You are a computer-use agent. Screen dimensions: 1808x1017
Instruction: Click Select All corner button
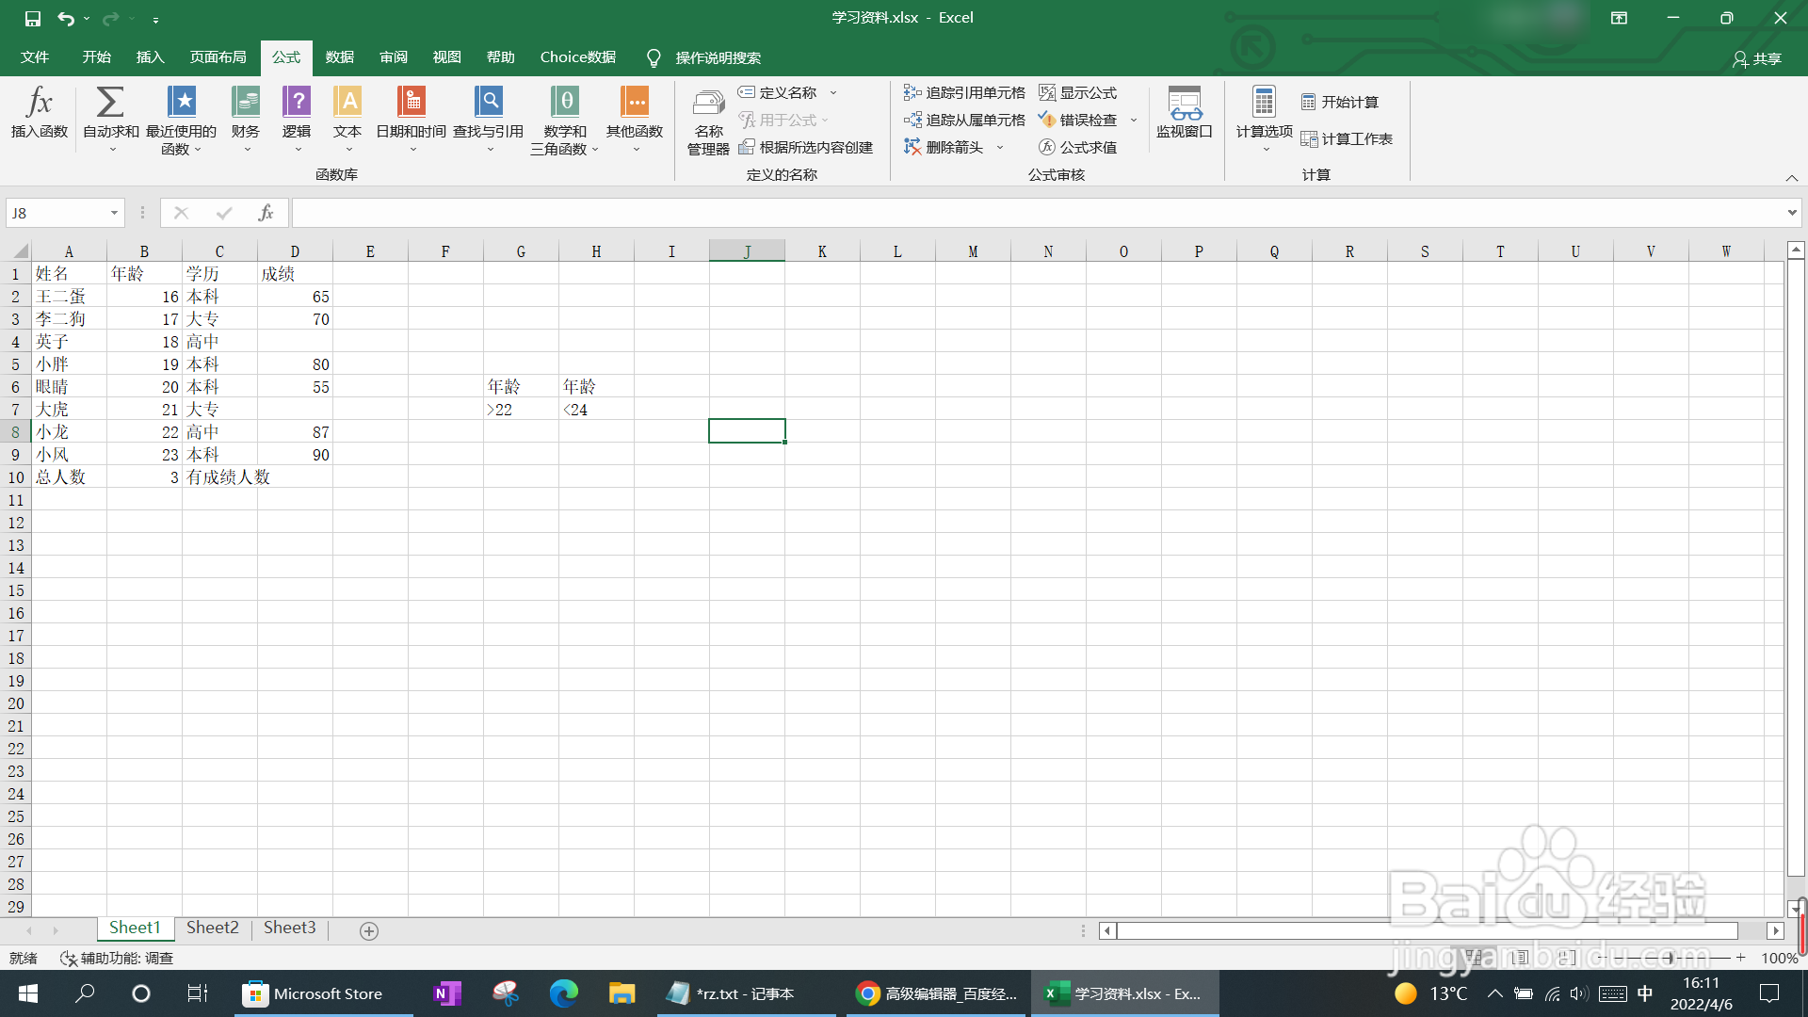pos(16,251)
